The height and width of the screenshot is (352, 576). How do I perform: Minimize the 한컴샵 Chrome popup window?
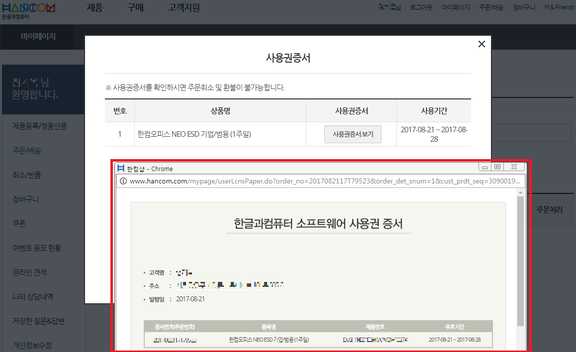pyautogui.click(x=485, y=167)
